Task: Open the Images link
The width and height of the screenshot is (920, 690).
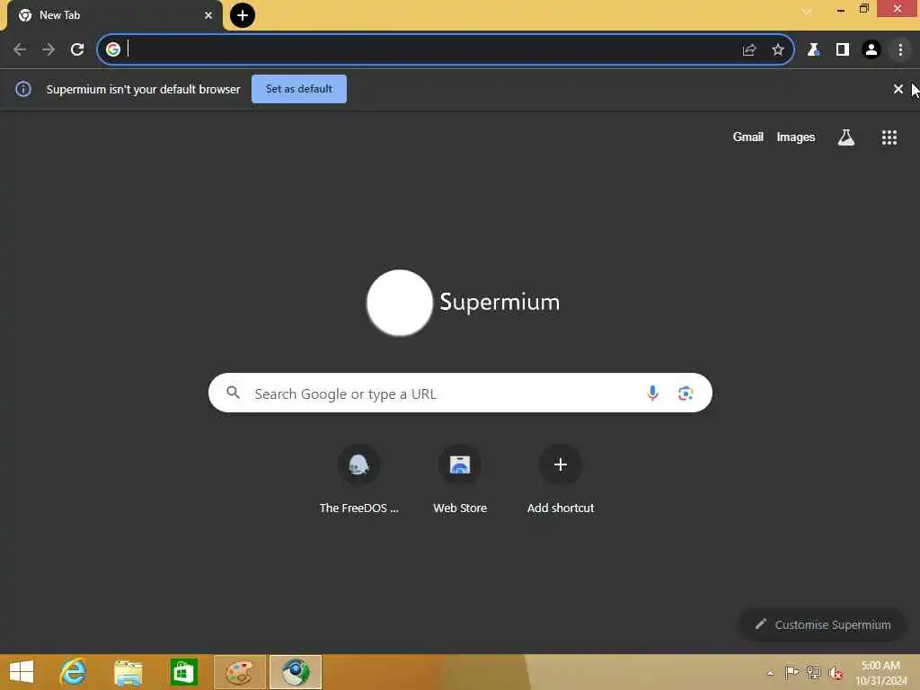Action: [x=796, y=137]
